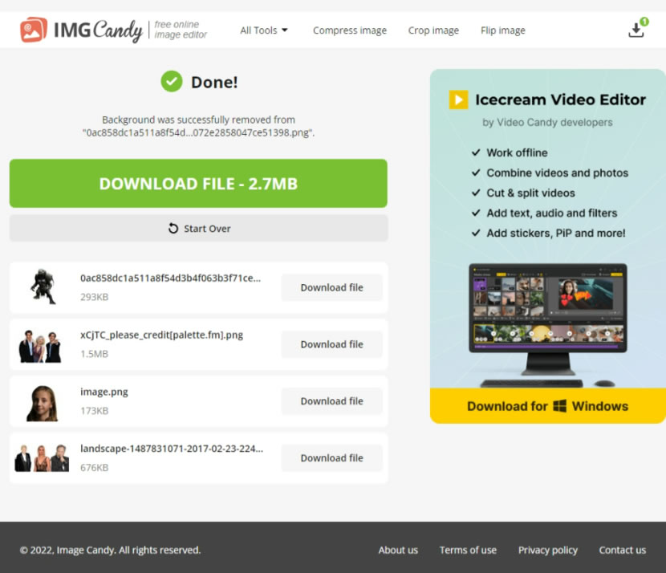Open the downloads tray icon
Screen dimensions: 666x573
click(x=636, y=30)
